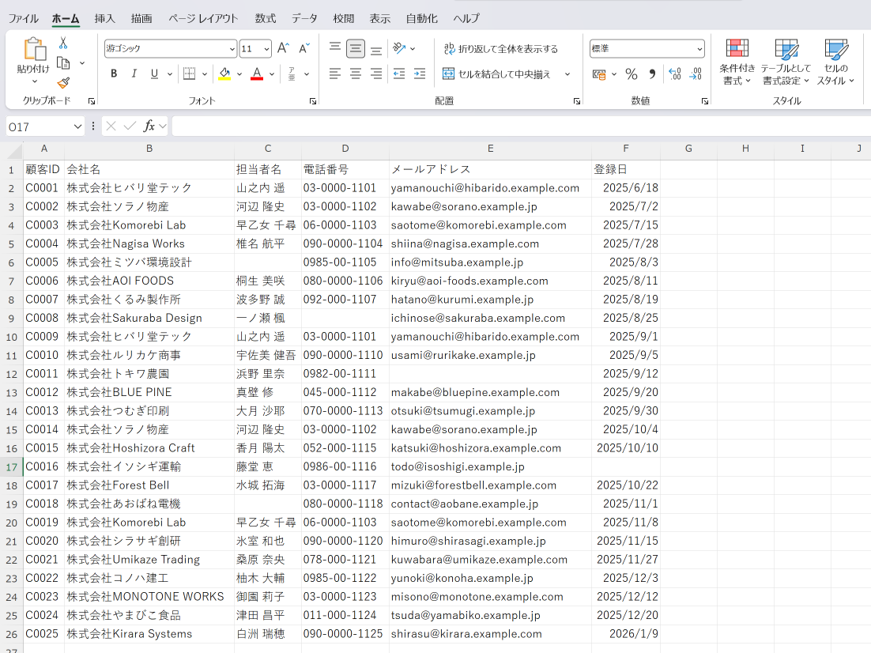Screen dimensions: 871x653
Task: Increase decimal places
Action: (x=675, y=74)
